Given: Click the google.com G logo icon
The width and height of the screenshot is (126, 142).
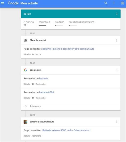Looking at the screenshot, I should [26, 70].
